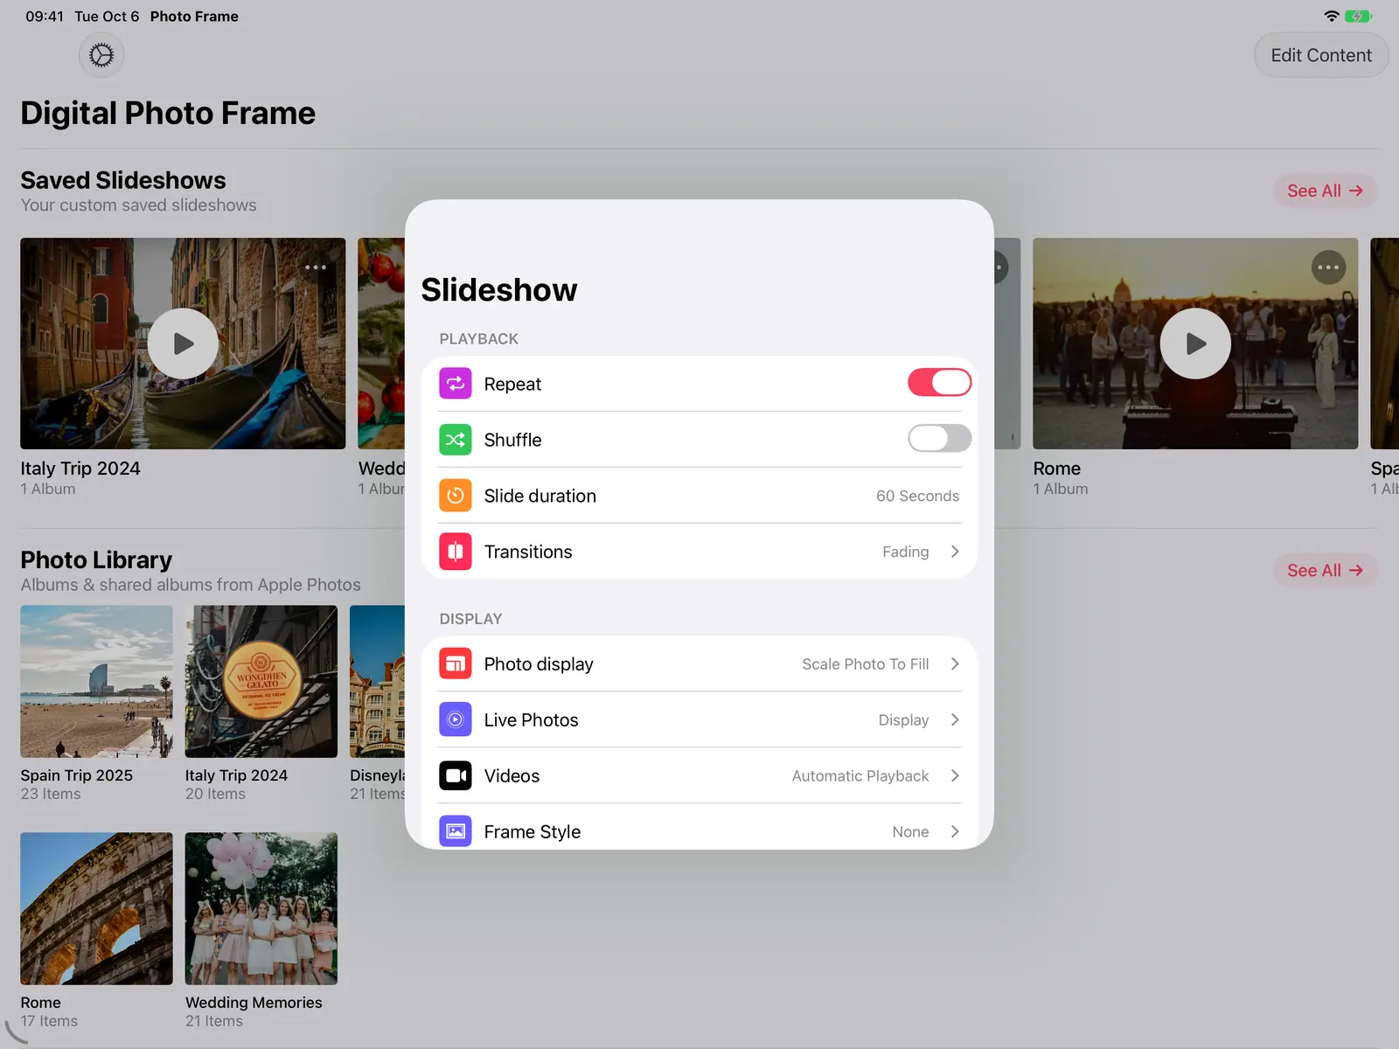Open the Live Photos chevron

[x=955, y=719]
